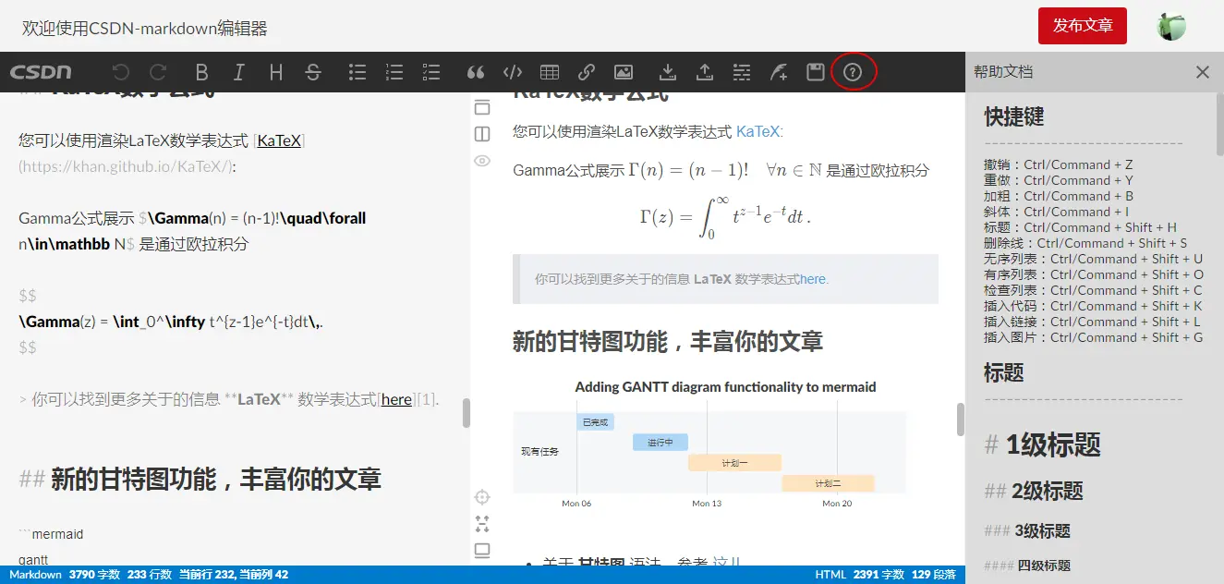Click the toolbar icon right of export
Image resolution: width=1224 pixels, height=584 pixels.
(x=741, y=72)
